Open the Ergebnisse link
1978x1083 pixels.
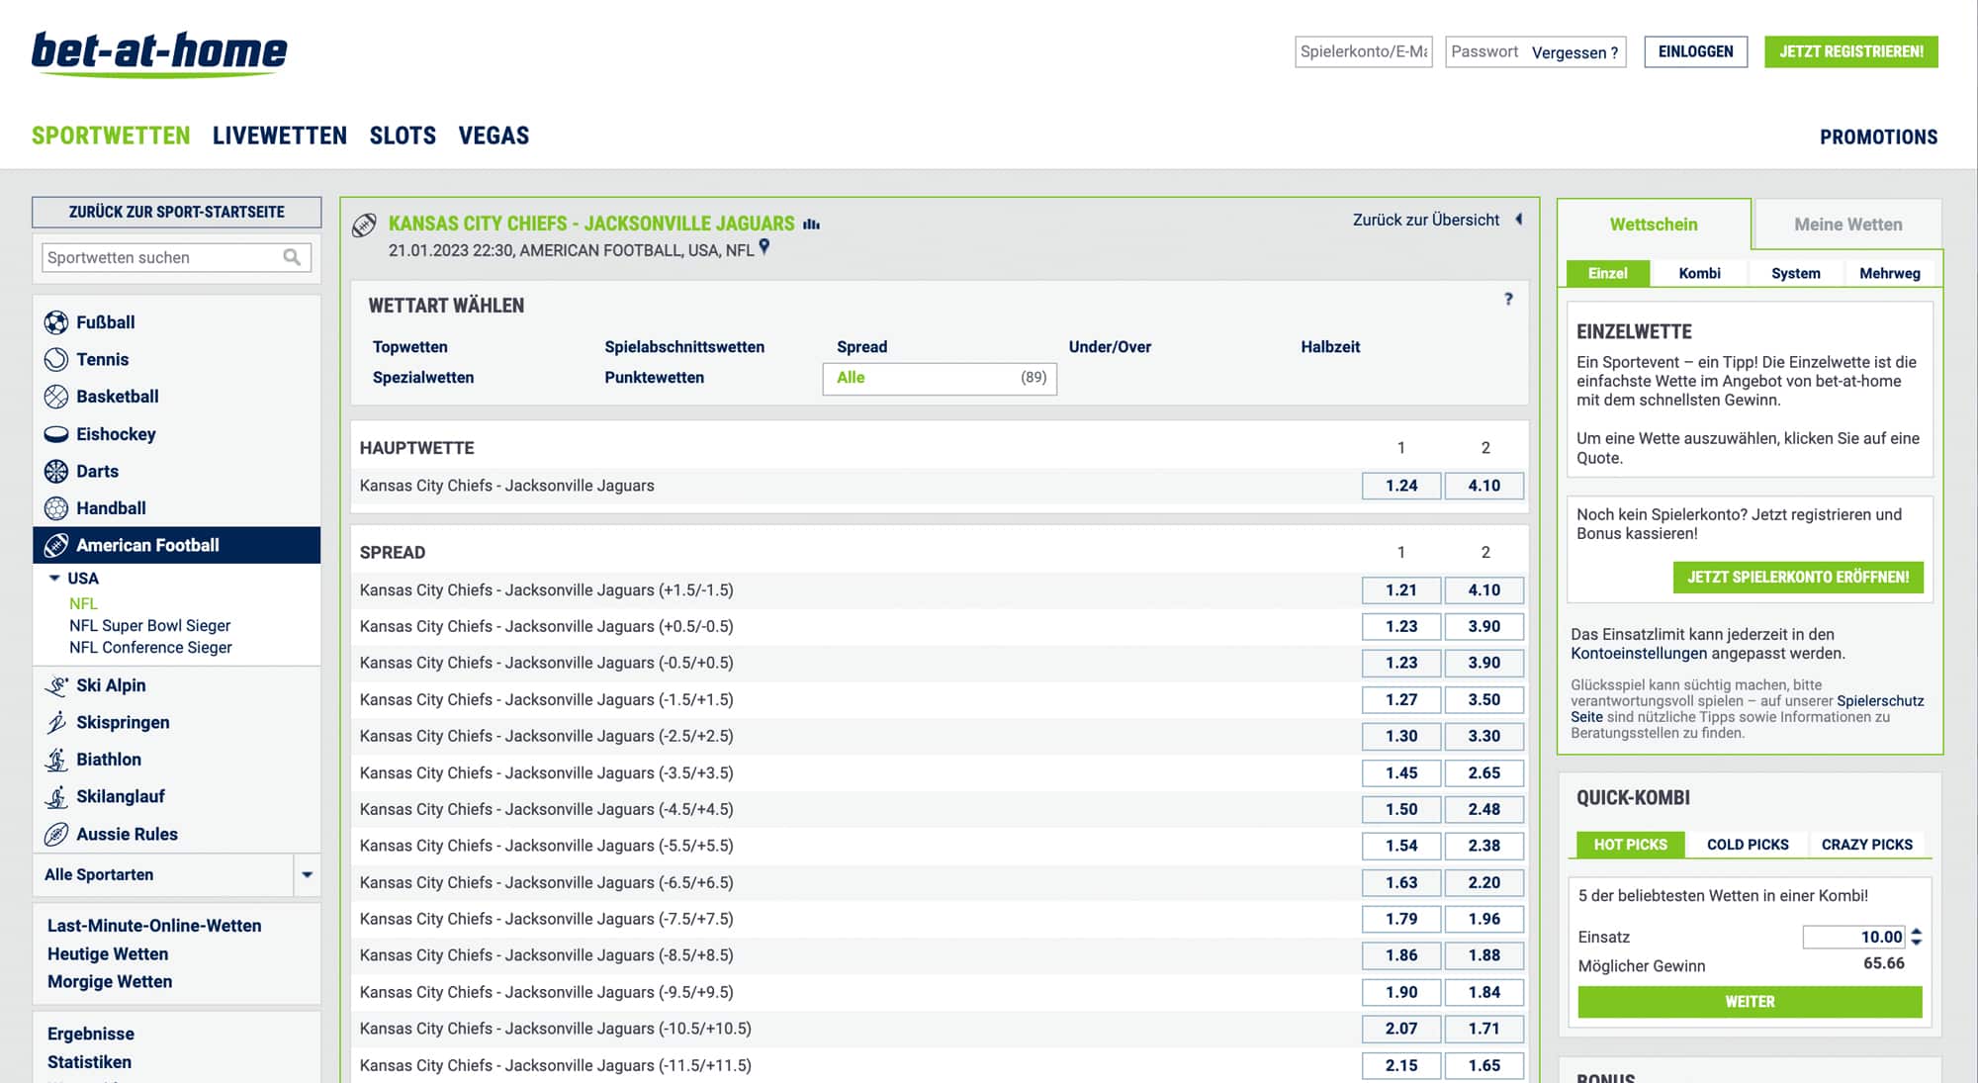point(91,1034)
